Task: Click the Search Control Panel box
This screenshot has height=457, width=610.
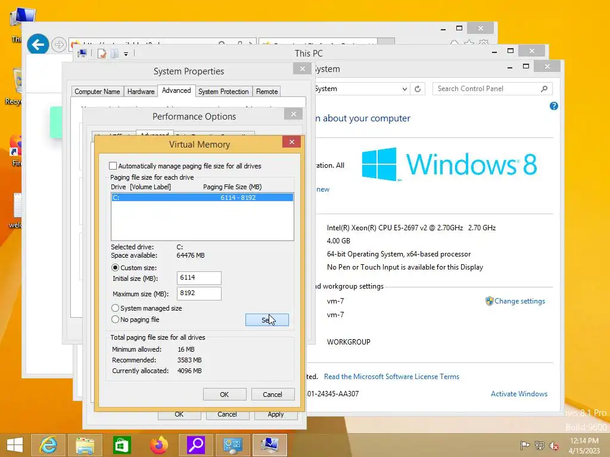Action: pos(493,89)
